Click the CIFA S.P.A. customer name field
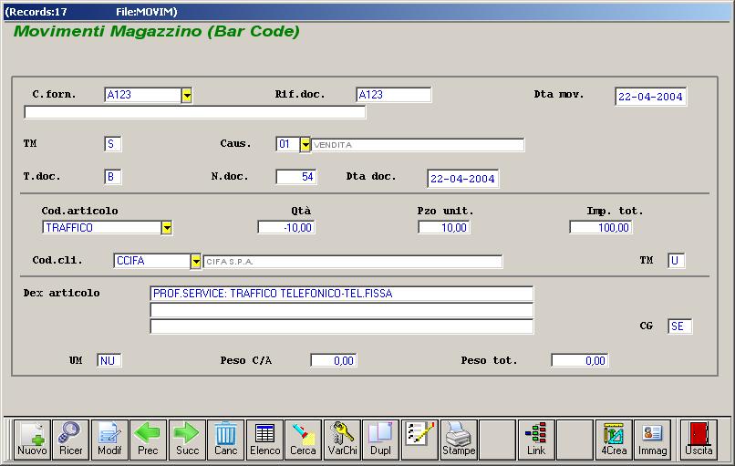 353,262
